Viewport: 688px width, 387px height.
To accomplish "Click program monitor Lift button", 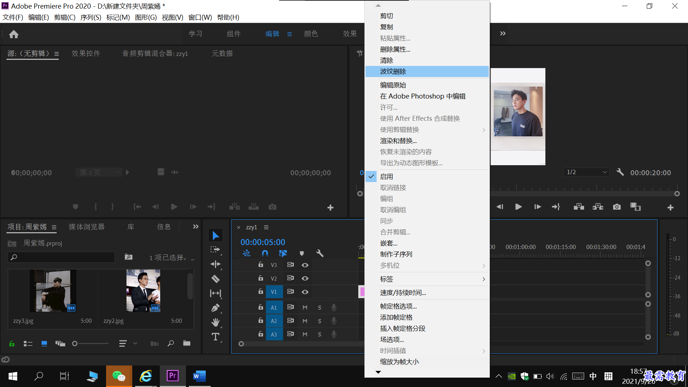I will coord(579,207).
